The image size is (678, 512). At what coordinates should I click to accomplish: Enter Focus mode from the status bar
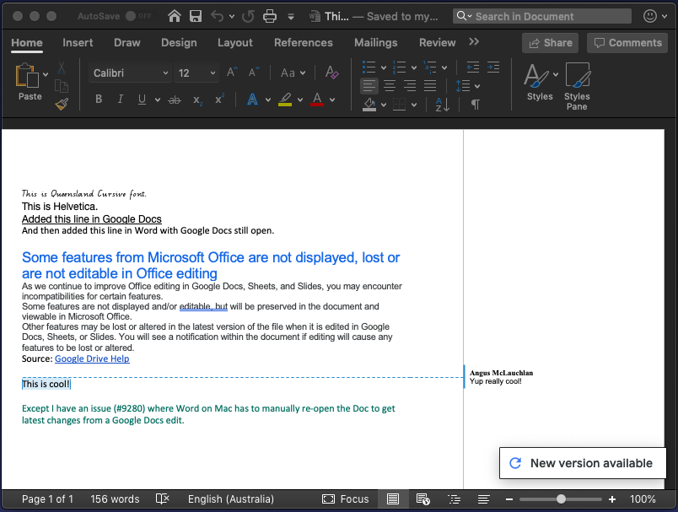tap(346, 499)
